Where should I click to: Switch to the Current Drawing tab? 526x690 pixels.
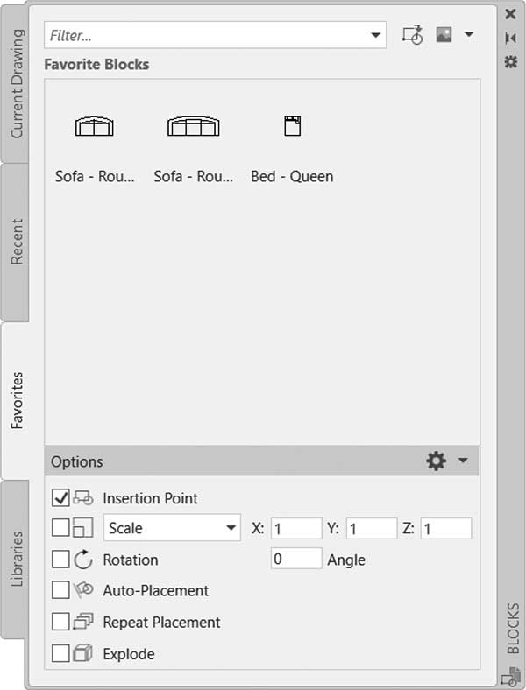pyautogui.click(x=17, y=83)
